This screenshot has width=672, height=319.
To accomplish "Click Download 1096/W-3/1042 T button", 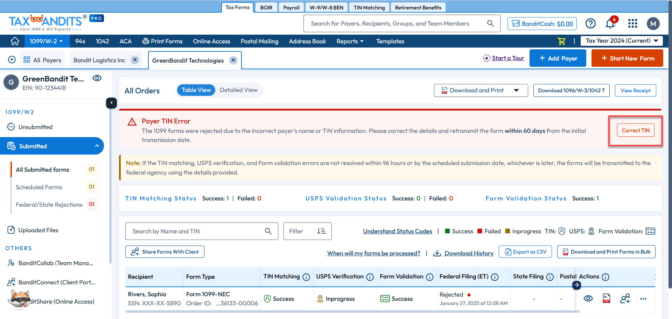I will point(572,91).
